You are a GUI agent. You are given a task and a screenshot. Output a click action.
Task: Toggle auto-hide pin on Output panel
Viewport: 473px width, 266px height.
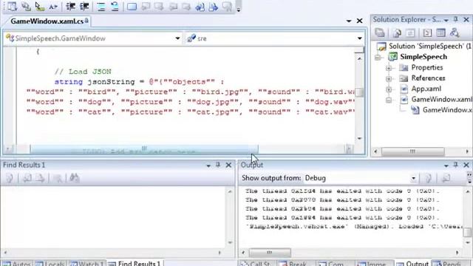point(456,165)
